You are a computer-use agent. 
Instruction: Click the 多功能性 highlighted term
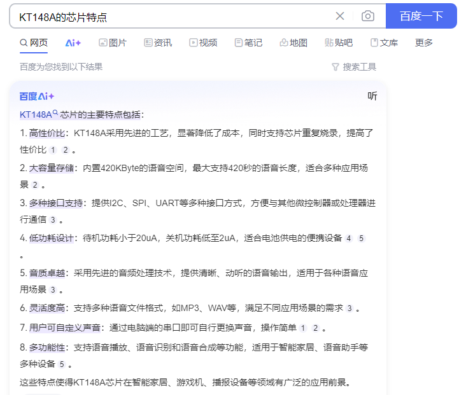[47, 347]
